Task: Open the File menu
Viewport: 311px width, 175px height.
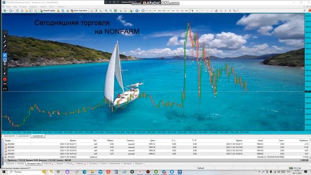Action: [8, 6]
